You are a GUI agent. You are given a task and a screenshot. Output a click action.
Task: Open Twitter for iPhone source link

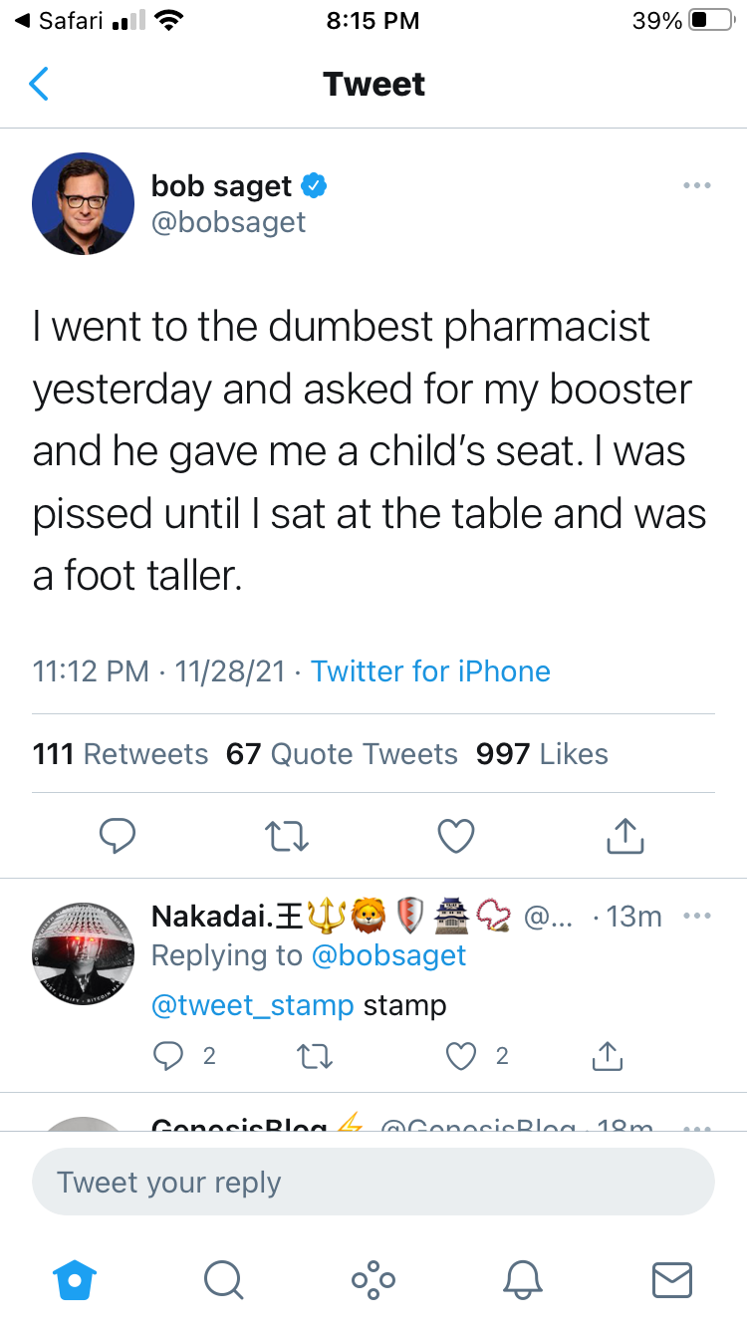pos(430,671)
